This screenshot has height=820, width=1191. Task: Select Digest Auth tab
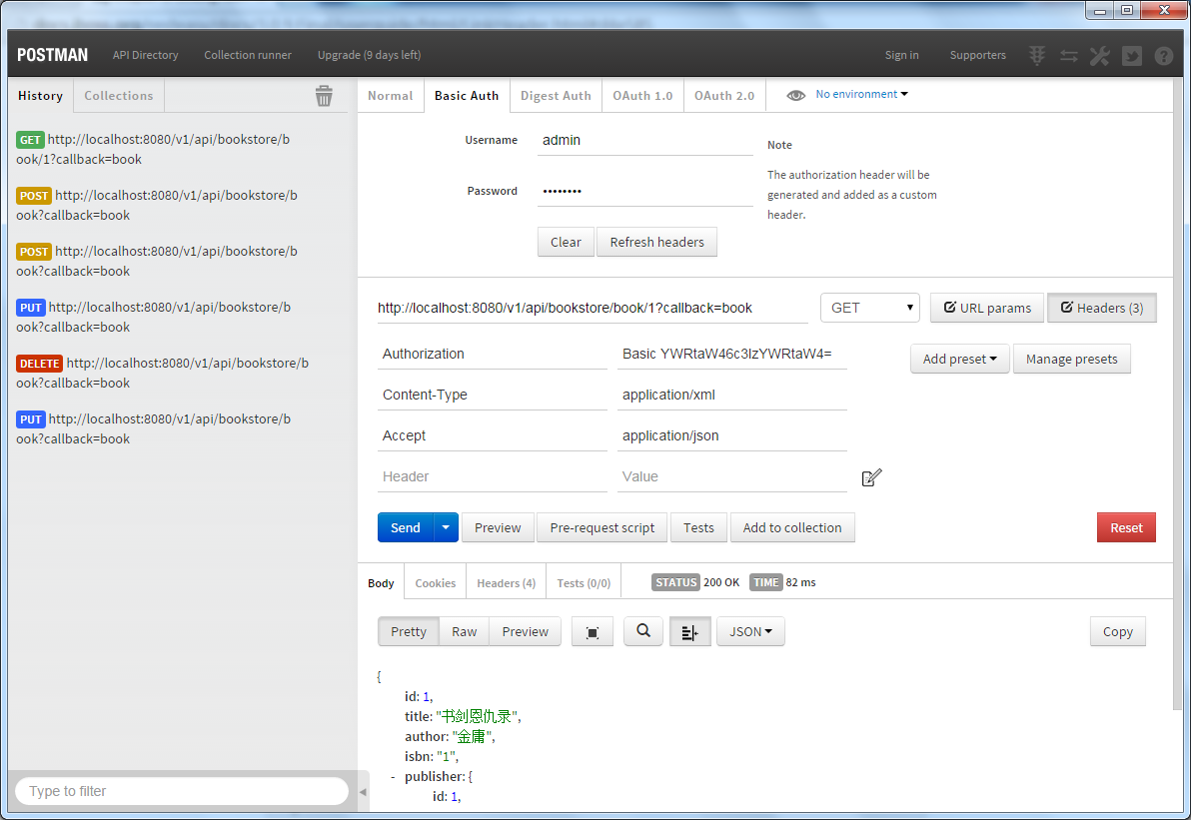pyautogui.click(x=556, y=96)
